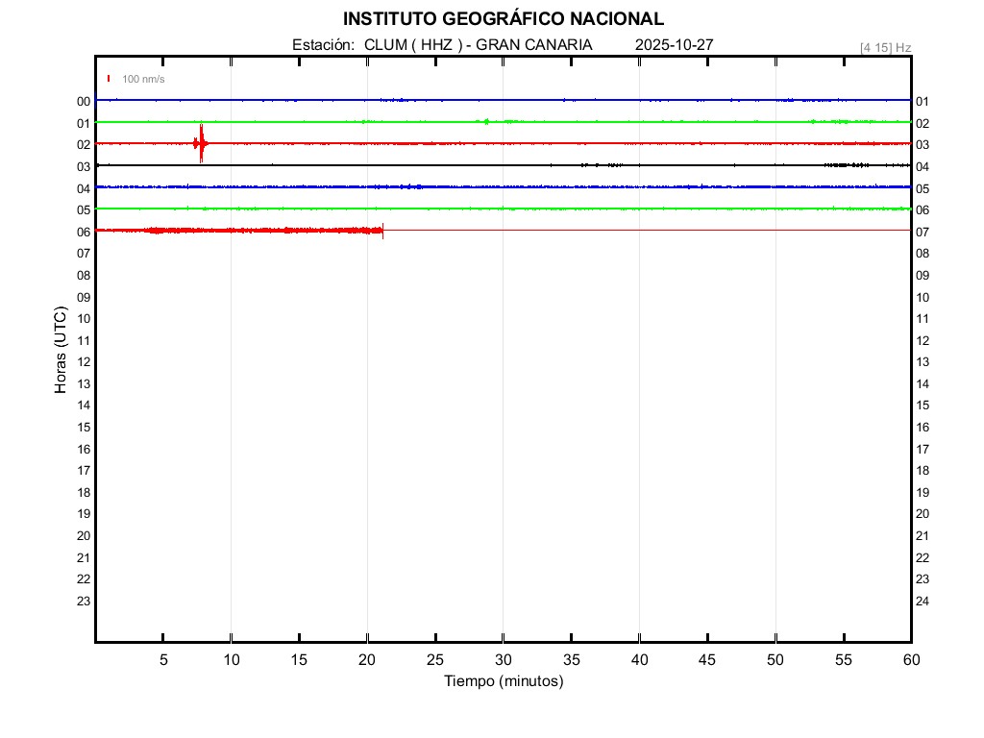Click the green trace for hour 05
The width and height of the screenshot is (984, 738).
coord(480,209)
